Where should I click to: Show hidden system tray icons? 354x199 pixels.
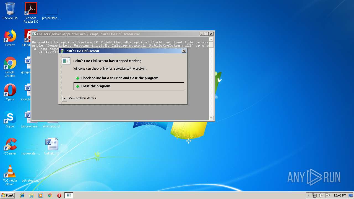[308, 195]
